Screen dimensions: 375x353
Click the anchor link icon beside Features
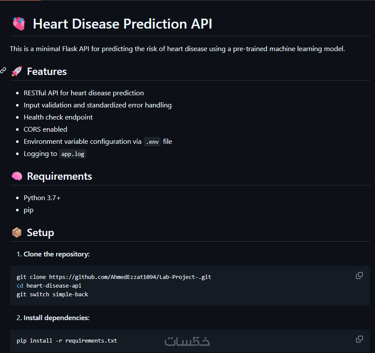click(3, 71)
